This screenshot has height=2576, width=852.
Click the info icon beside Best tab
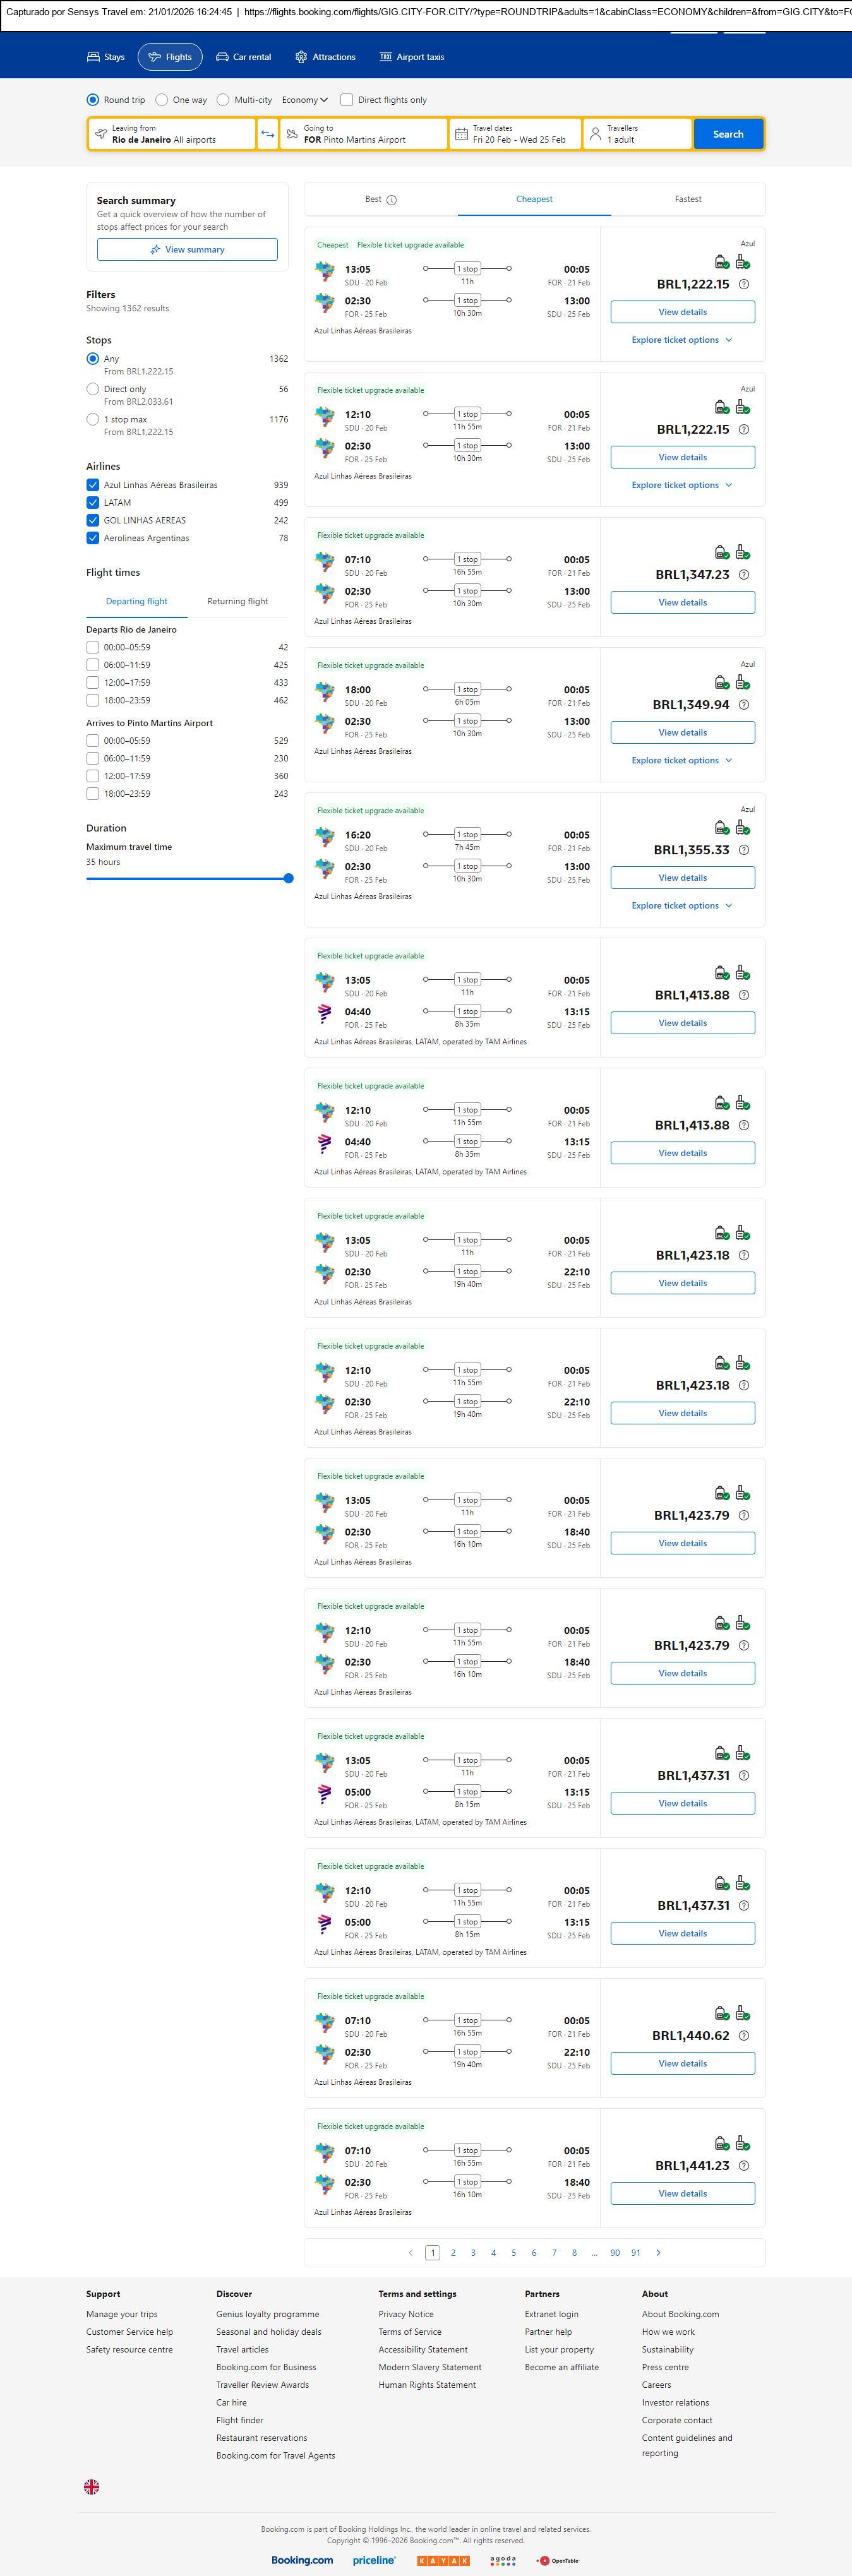tap(392, 200)
